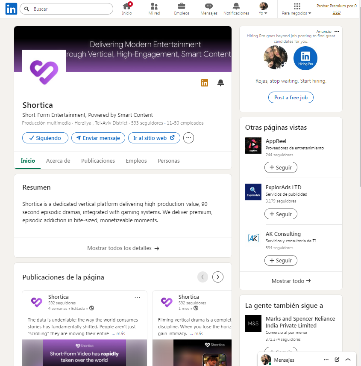Open the Notificaciones bell in the navbar

(x=236, y=6)
